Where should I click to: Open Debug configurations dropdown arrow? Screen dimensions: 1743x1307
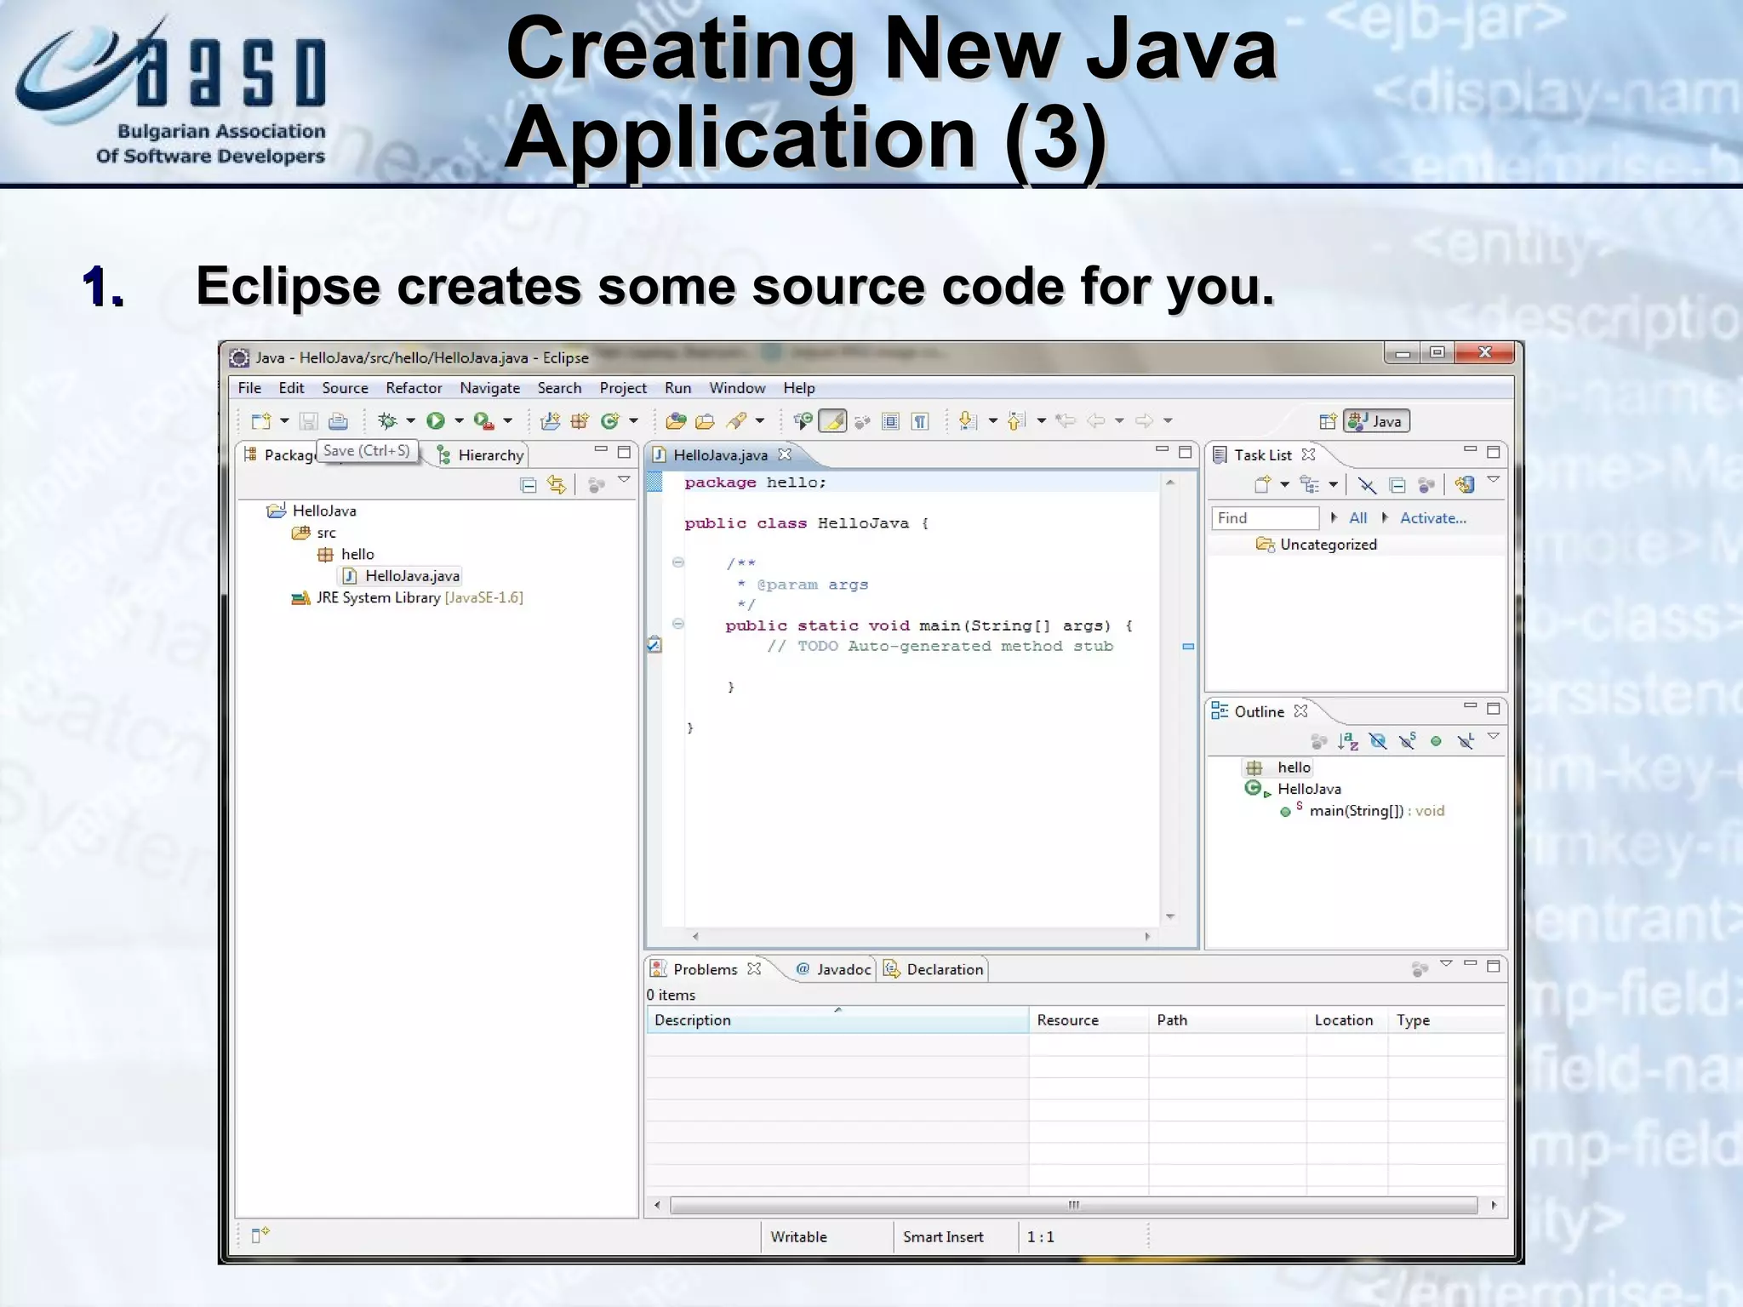point(410,420)
